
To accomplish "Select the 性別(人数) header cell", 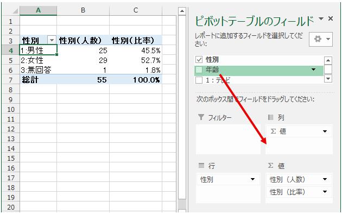I will [83, 40].
